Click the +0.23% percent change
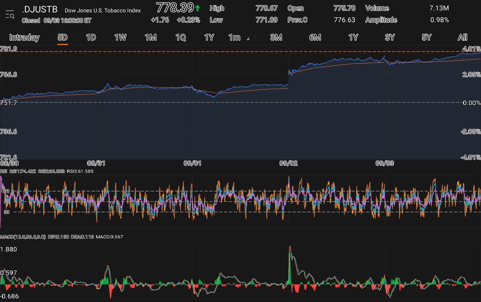This screenshot has height=302, width=481. (188, 20)
